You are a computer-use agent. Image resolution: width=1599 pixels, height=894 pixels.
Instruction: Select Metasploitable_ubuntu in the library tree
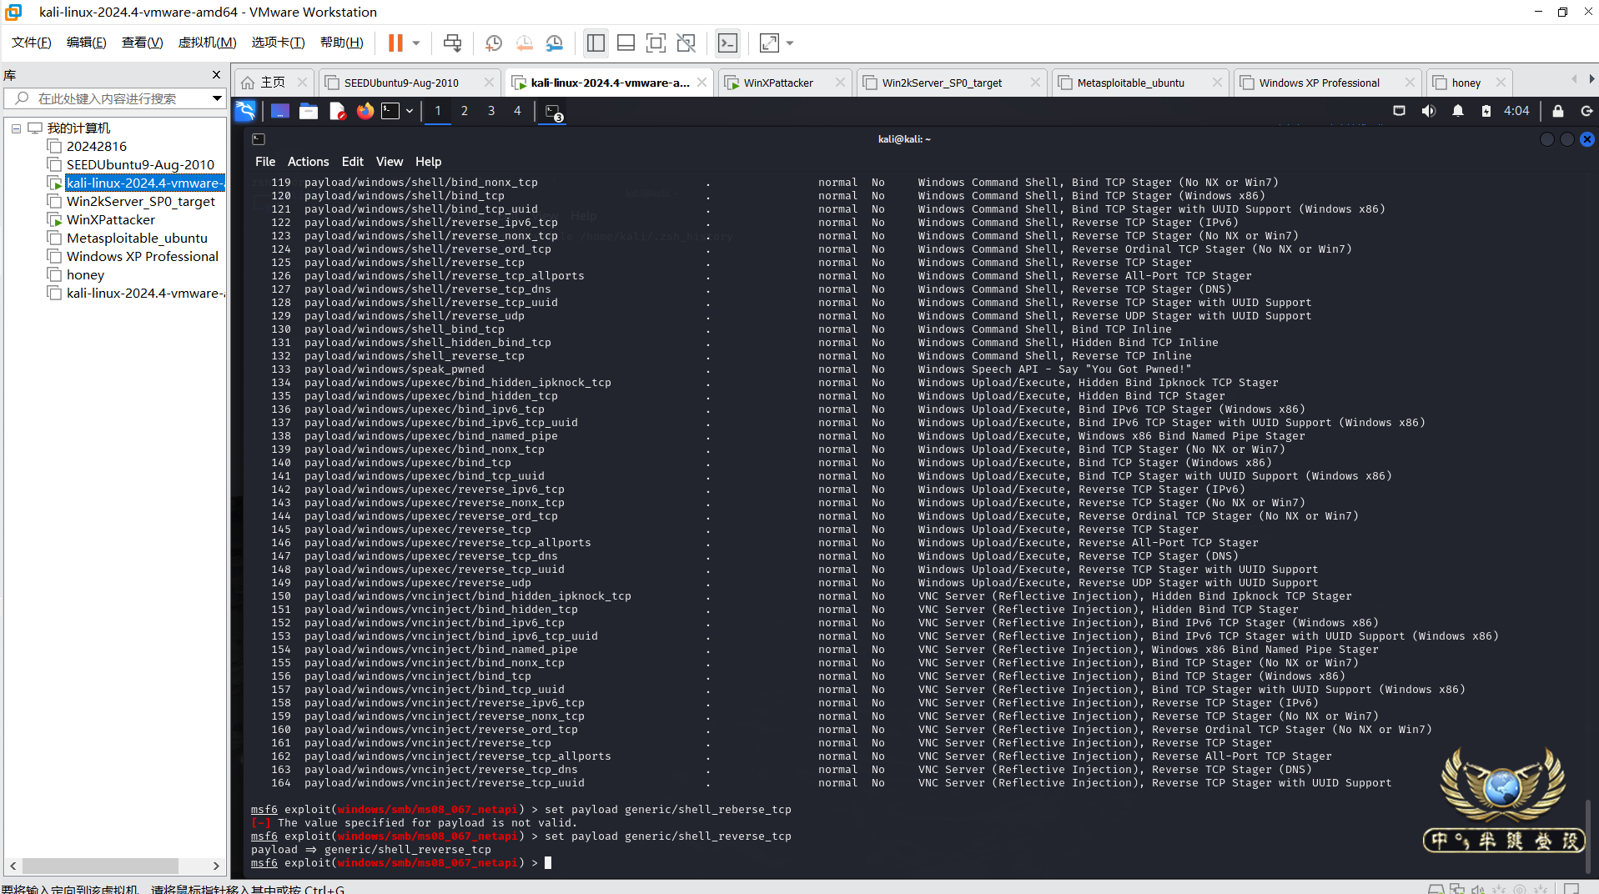[137, 238]
